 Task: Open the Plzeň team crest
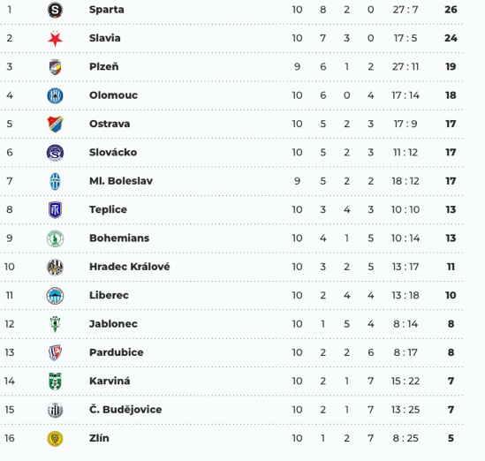(55, 67)
